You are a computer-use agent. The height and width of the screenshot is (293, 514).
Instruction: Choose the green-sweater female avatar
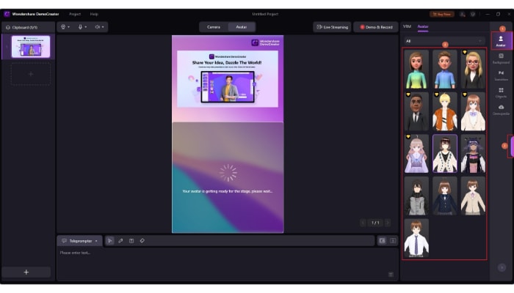(416, 70)
